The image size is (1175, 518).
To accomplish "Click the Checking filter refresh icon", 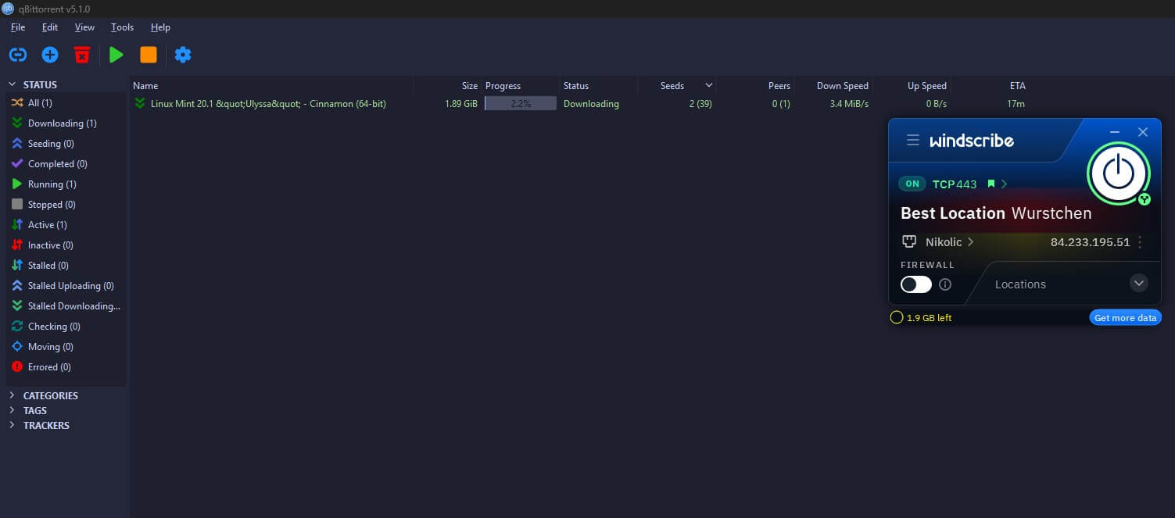I will (x=17, y=327).
